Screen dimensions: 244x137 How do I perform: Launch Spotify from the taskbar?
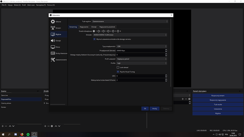pos(28,135)
